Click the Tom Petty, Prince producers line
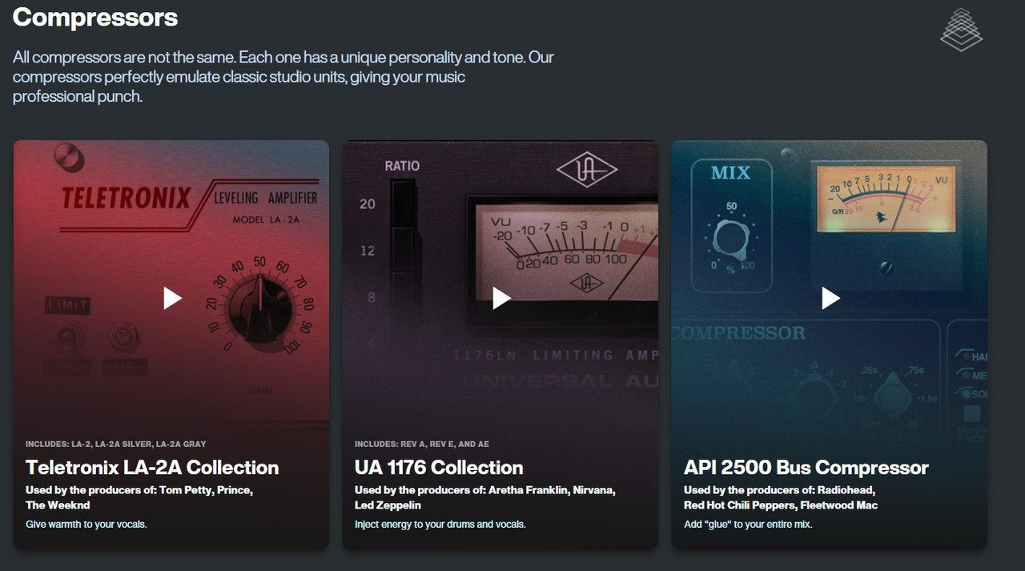The height and width of the screenshot is (571, 1025). coord(139,497)
